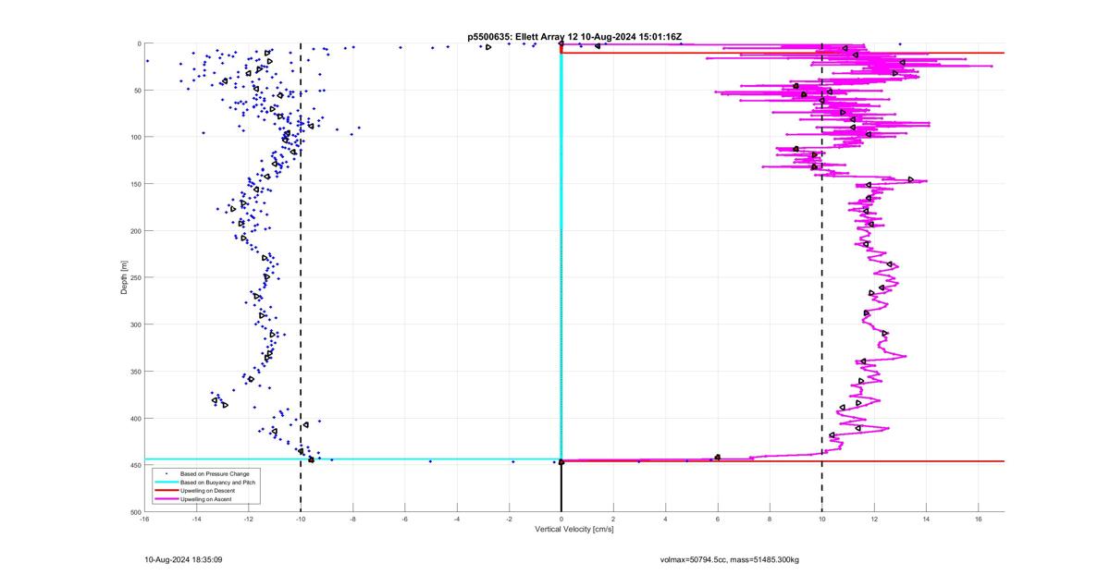Image resolution: width=1110 pixels, height=575 pixels.
Task: Click the x-axis tick label "-8"
Action: (352, 520)
